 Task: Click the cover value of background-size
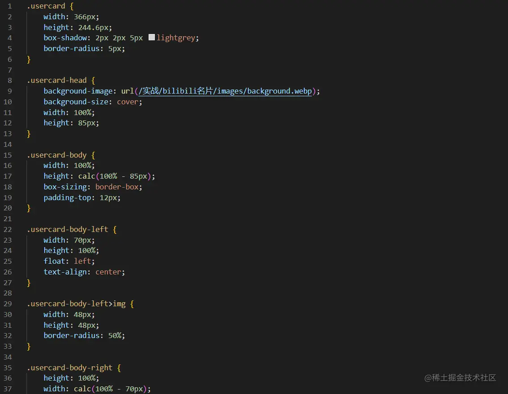(128, 102)
